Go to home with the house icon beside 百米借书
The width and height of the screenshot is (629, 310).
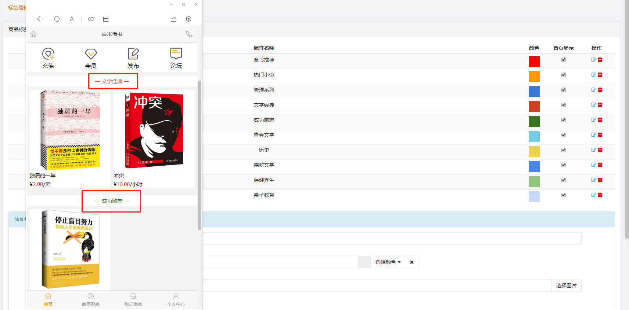coord(33,34)
